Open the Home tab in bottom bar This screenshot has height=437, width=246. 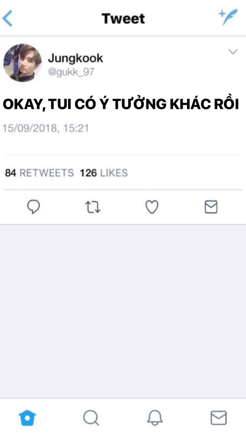(28, 418)
